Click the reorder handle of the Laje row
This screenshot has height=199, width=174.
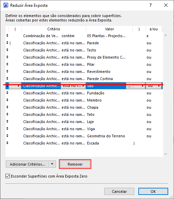(x=7, y=122)
